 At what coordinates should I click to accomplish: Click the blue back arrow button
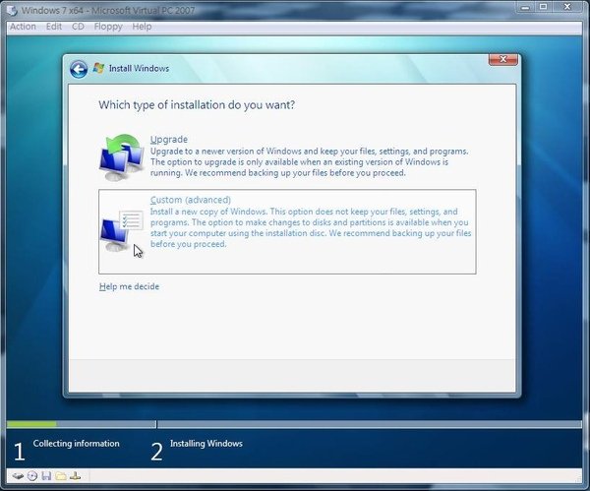coord(79,69)
